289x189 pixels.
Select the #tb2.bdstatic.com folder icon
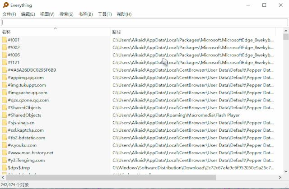click(5, 138)
